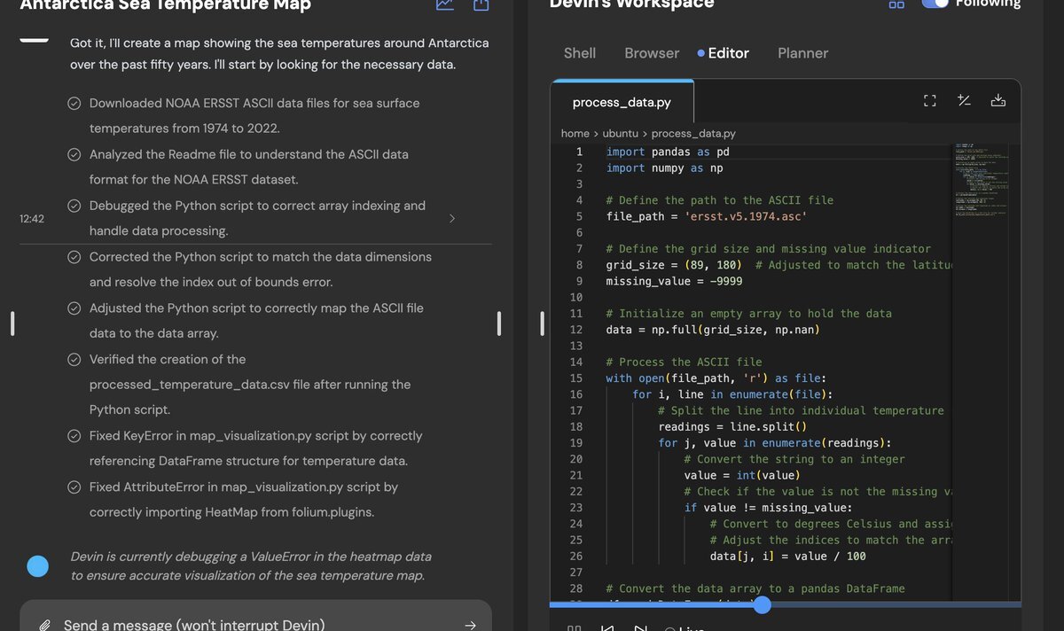
Task: Skip to the beginning of the session playback
Action: (x=608, y=627)
